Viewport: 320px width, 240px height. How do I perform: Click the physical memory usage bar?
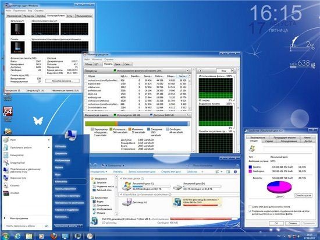coord(137,123)
